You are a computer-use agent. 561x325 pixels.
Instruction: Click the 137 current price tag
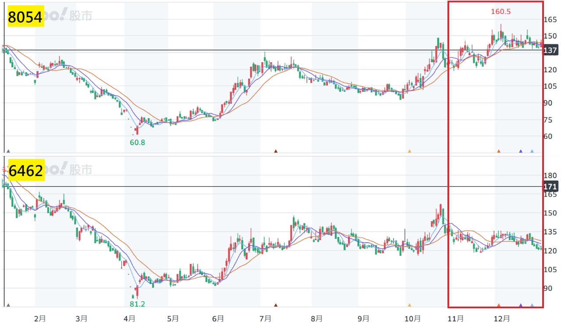click(x=550, y=51)
